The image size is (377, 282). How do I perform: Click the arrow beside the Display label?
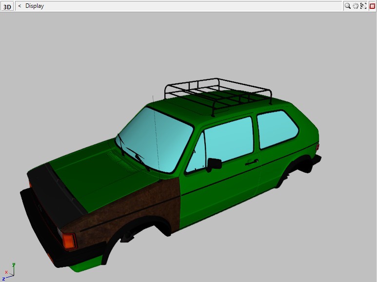[20, 6]
